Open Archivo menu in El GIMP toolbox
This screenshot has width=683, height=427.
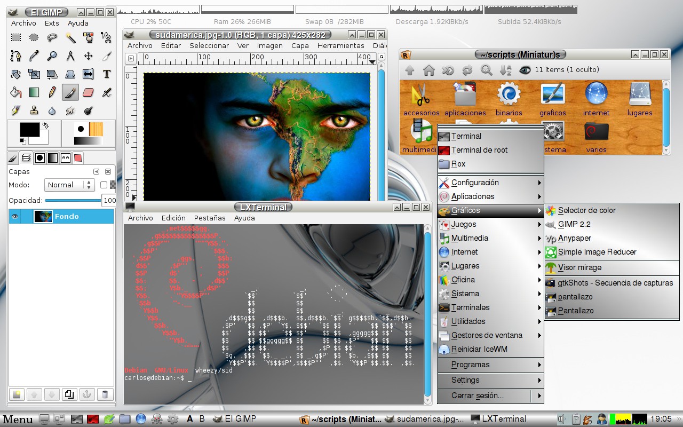(24, 23)
